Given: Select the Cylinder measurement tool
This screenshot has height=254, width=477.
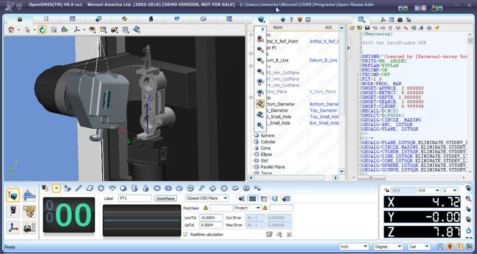Looking at the screenshot, I should pyautogui.click(x=134, y=188).
